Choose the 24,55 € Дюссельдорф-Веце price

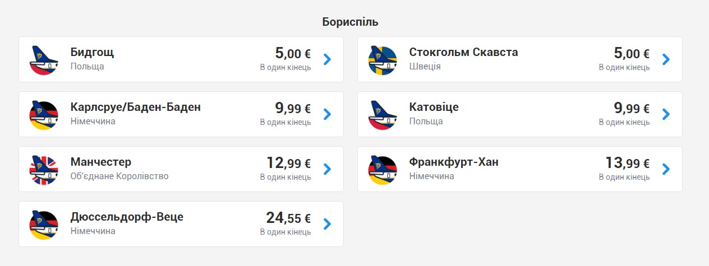click(288, 218)
